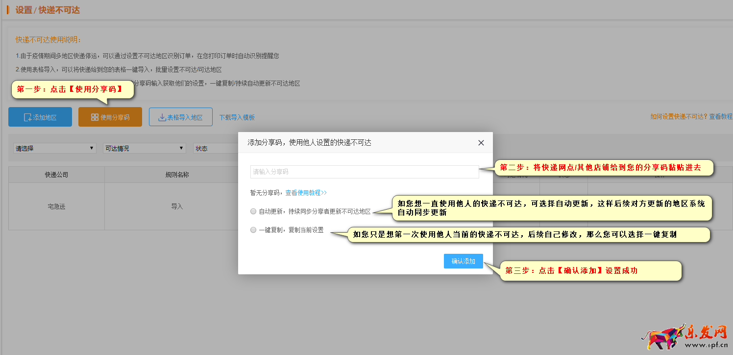
Task: Focus the 请输入分享码 input field
Action: [364, 172]
